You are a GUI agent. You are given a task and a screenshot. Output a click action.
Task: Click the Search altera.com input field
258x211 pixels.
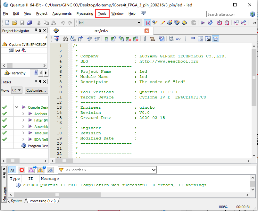pos(227,14)
